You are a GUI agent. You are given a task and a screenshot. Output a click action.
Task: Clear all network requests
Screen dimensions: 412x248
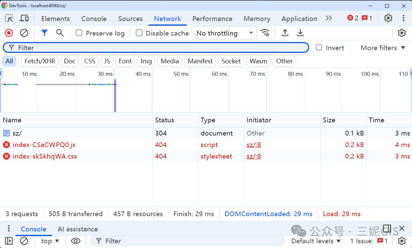pos(24,33)
